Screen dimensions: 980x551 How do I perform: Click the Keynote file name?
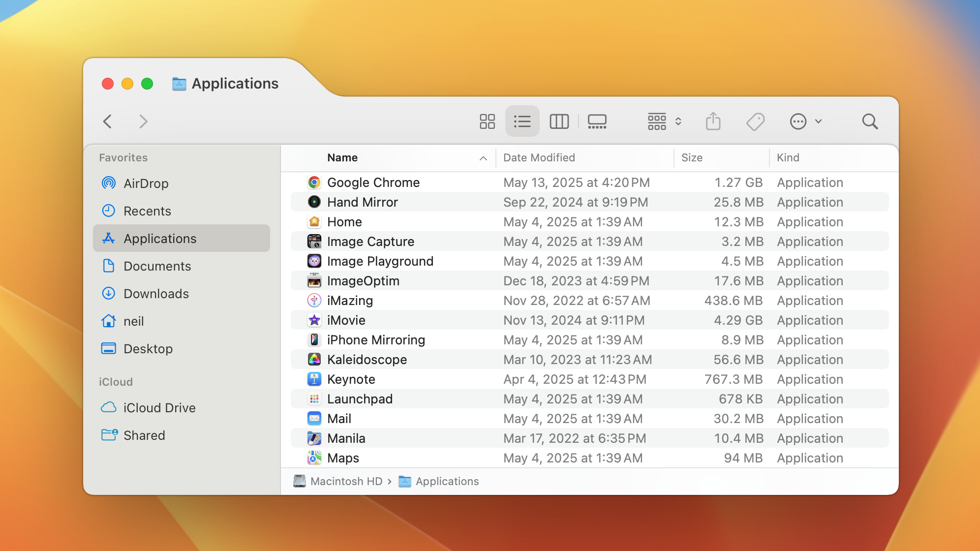pos(351,379)
